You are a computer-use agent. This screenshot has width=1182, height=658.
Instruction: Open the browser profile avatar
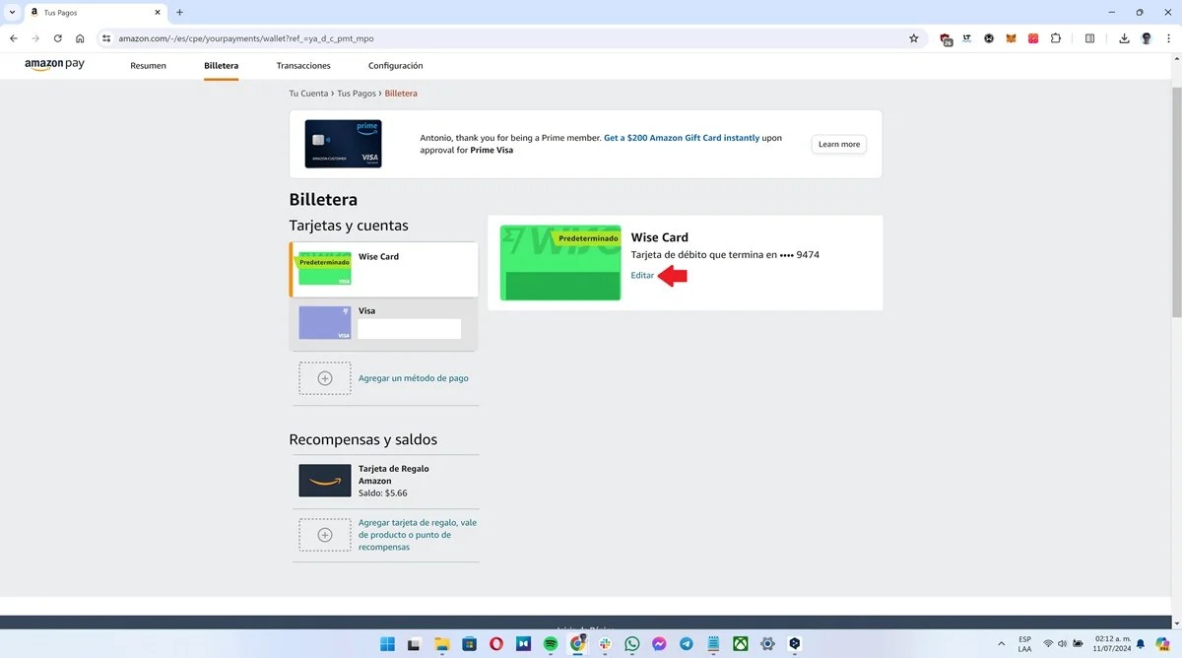tap(1146, 37)
